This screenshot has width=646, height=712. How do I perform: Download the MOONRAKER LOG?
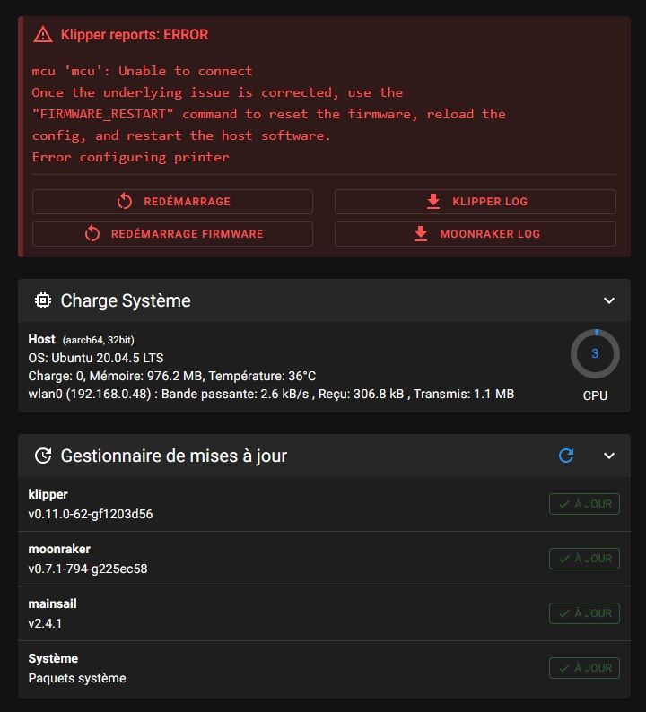pos(476,234)
